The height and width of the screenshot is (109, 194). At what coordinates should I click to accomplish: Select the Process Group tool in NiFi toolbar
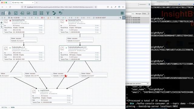pyautogui.click(x=35, y=13)
